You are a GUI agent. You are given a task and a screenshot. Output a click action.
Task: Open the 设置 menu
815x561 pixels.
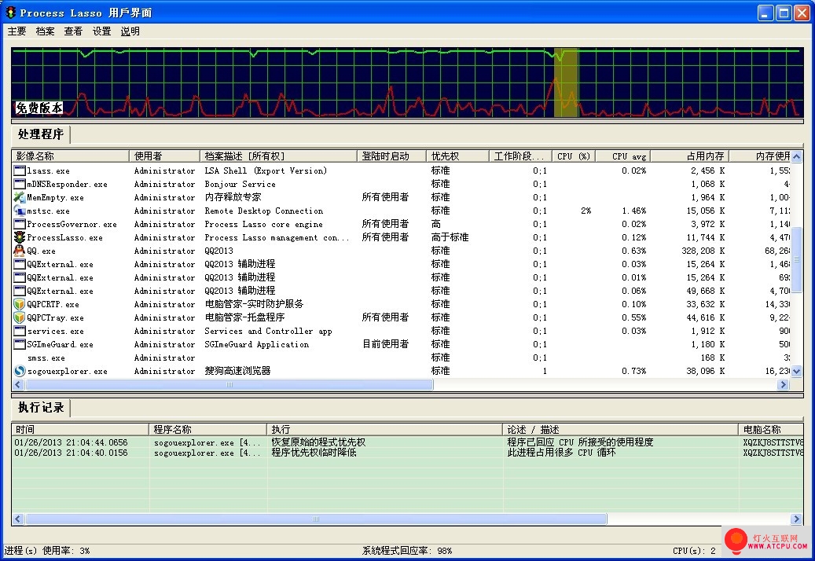101,31
